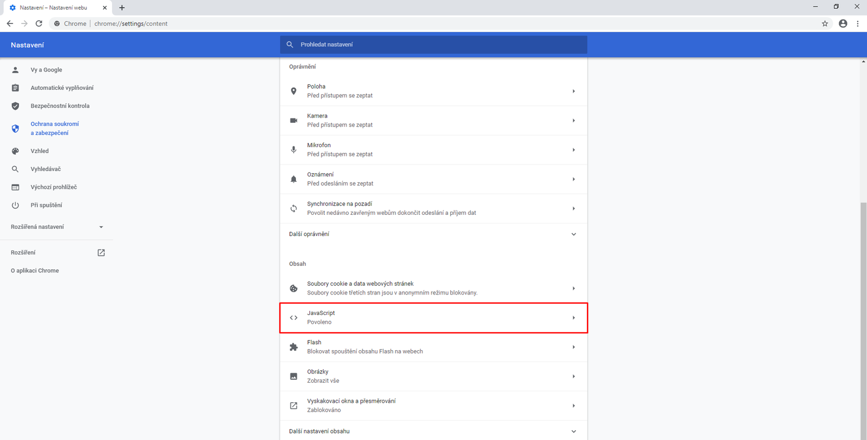867x440 pixels.
Task: Close the Nastavení tab
Action: (105, 8)
